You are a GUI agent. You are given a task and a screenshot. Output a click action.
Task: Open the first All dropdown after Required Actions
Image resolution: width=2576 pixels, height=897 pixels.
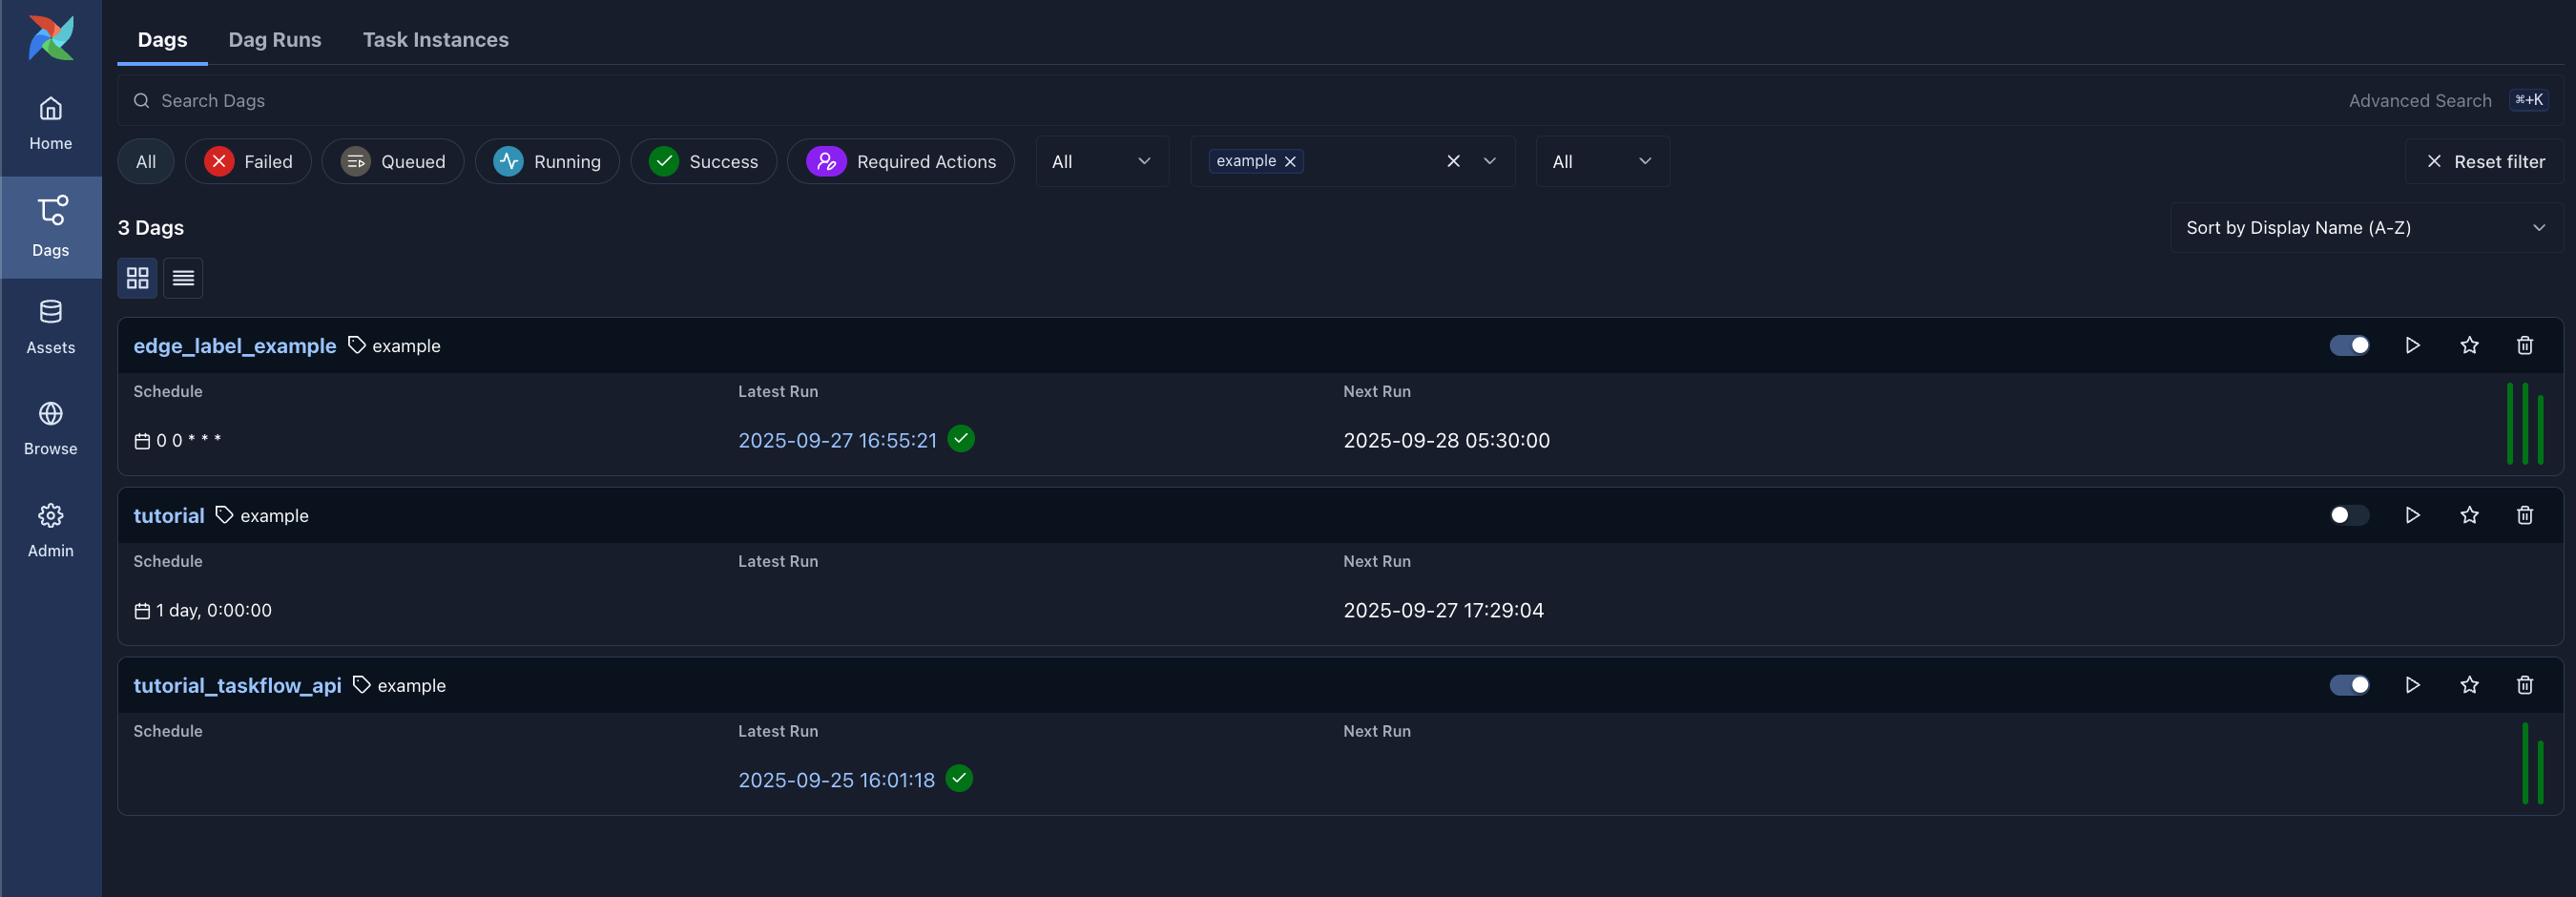1101,161
